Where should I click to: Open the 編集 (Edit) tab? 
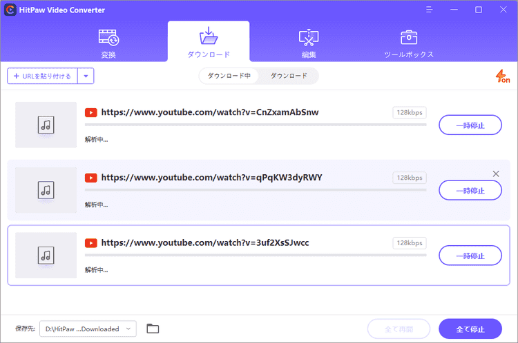[x=309, y=43]
